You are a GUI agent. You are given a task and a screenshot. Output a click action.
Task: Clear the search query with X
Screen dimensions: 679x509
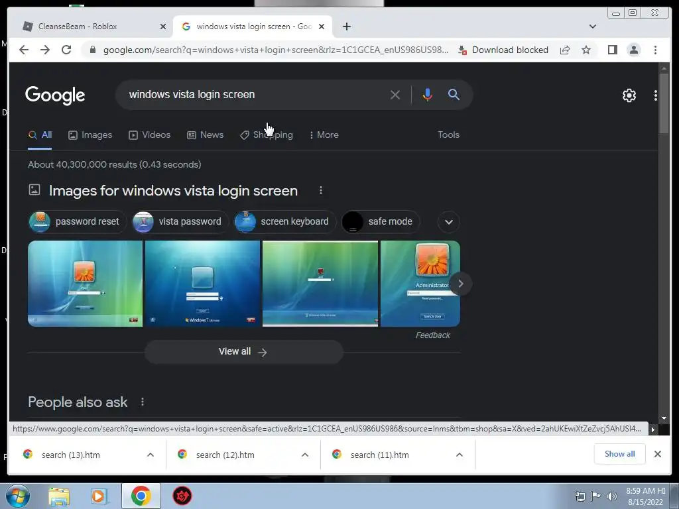point(395,95)
